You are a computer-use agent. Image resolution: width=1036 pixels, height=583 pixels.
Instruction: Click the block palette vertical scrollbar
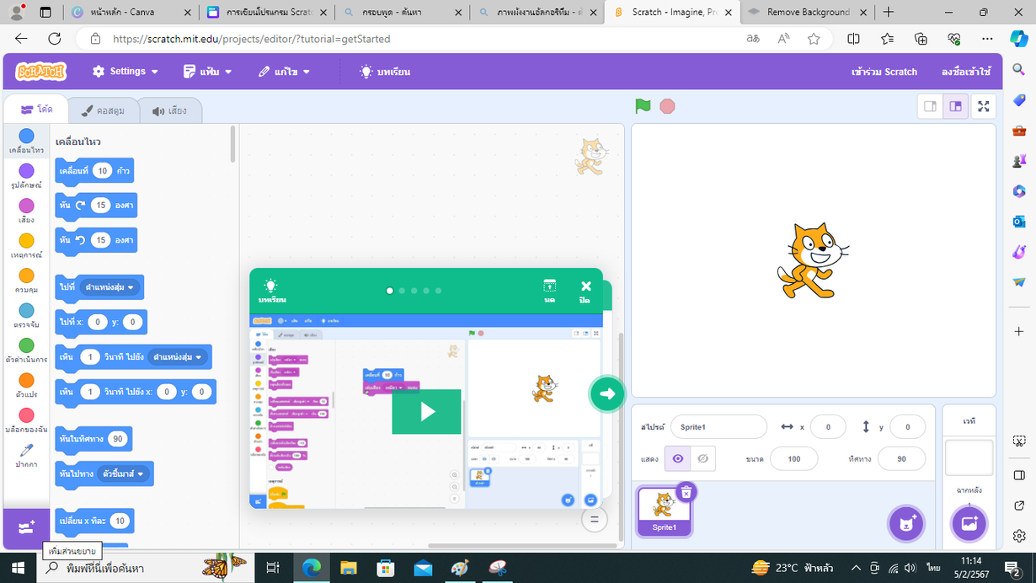233,145
